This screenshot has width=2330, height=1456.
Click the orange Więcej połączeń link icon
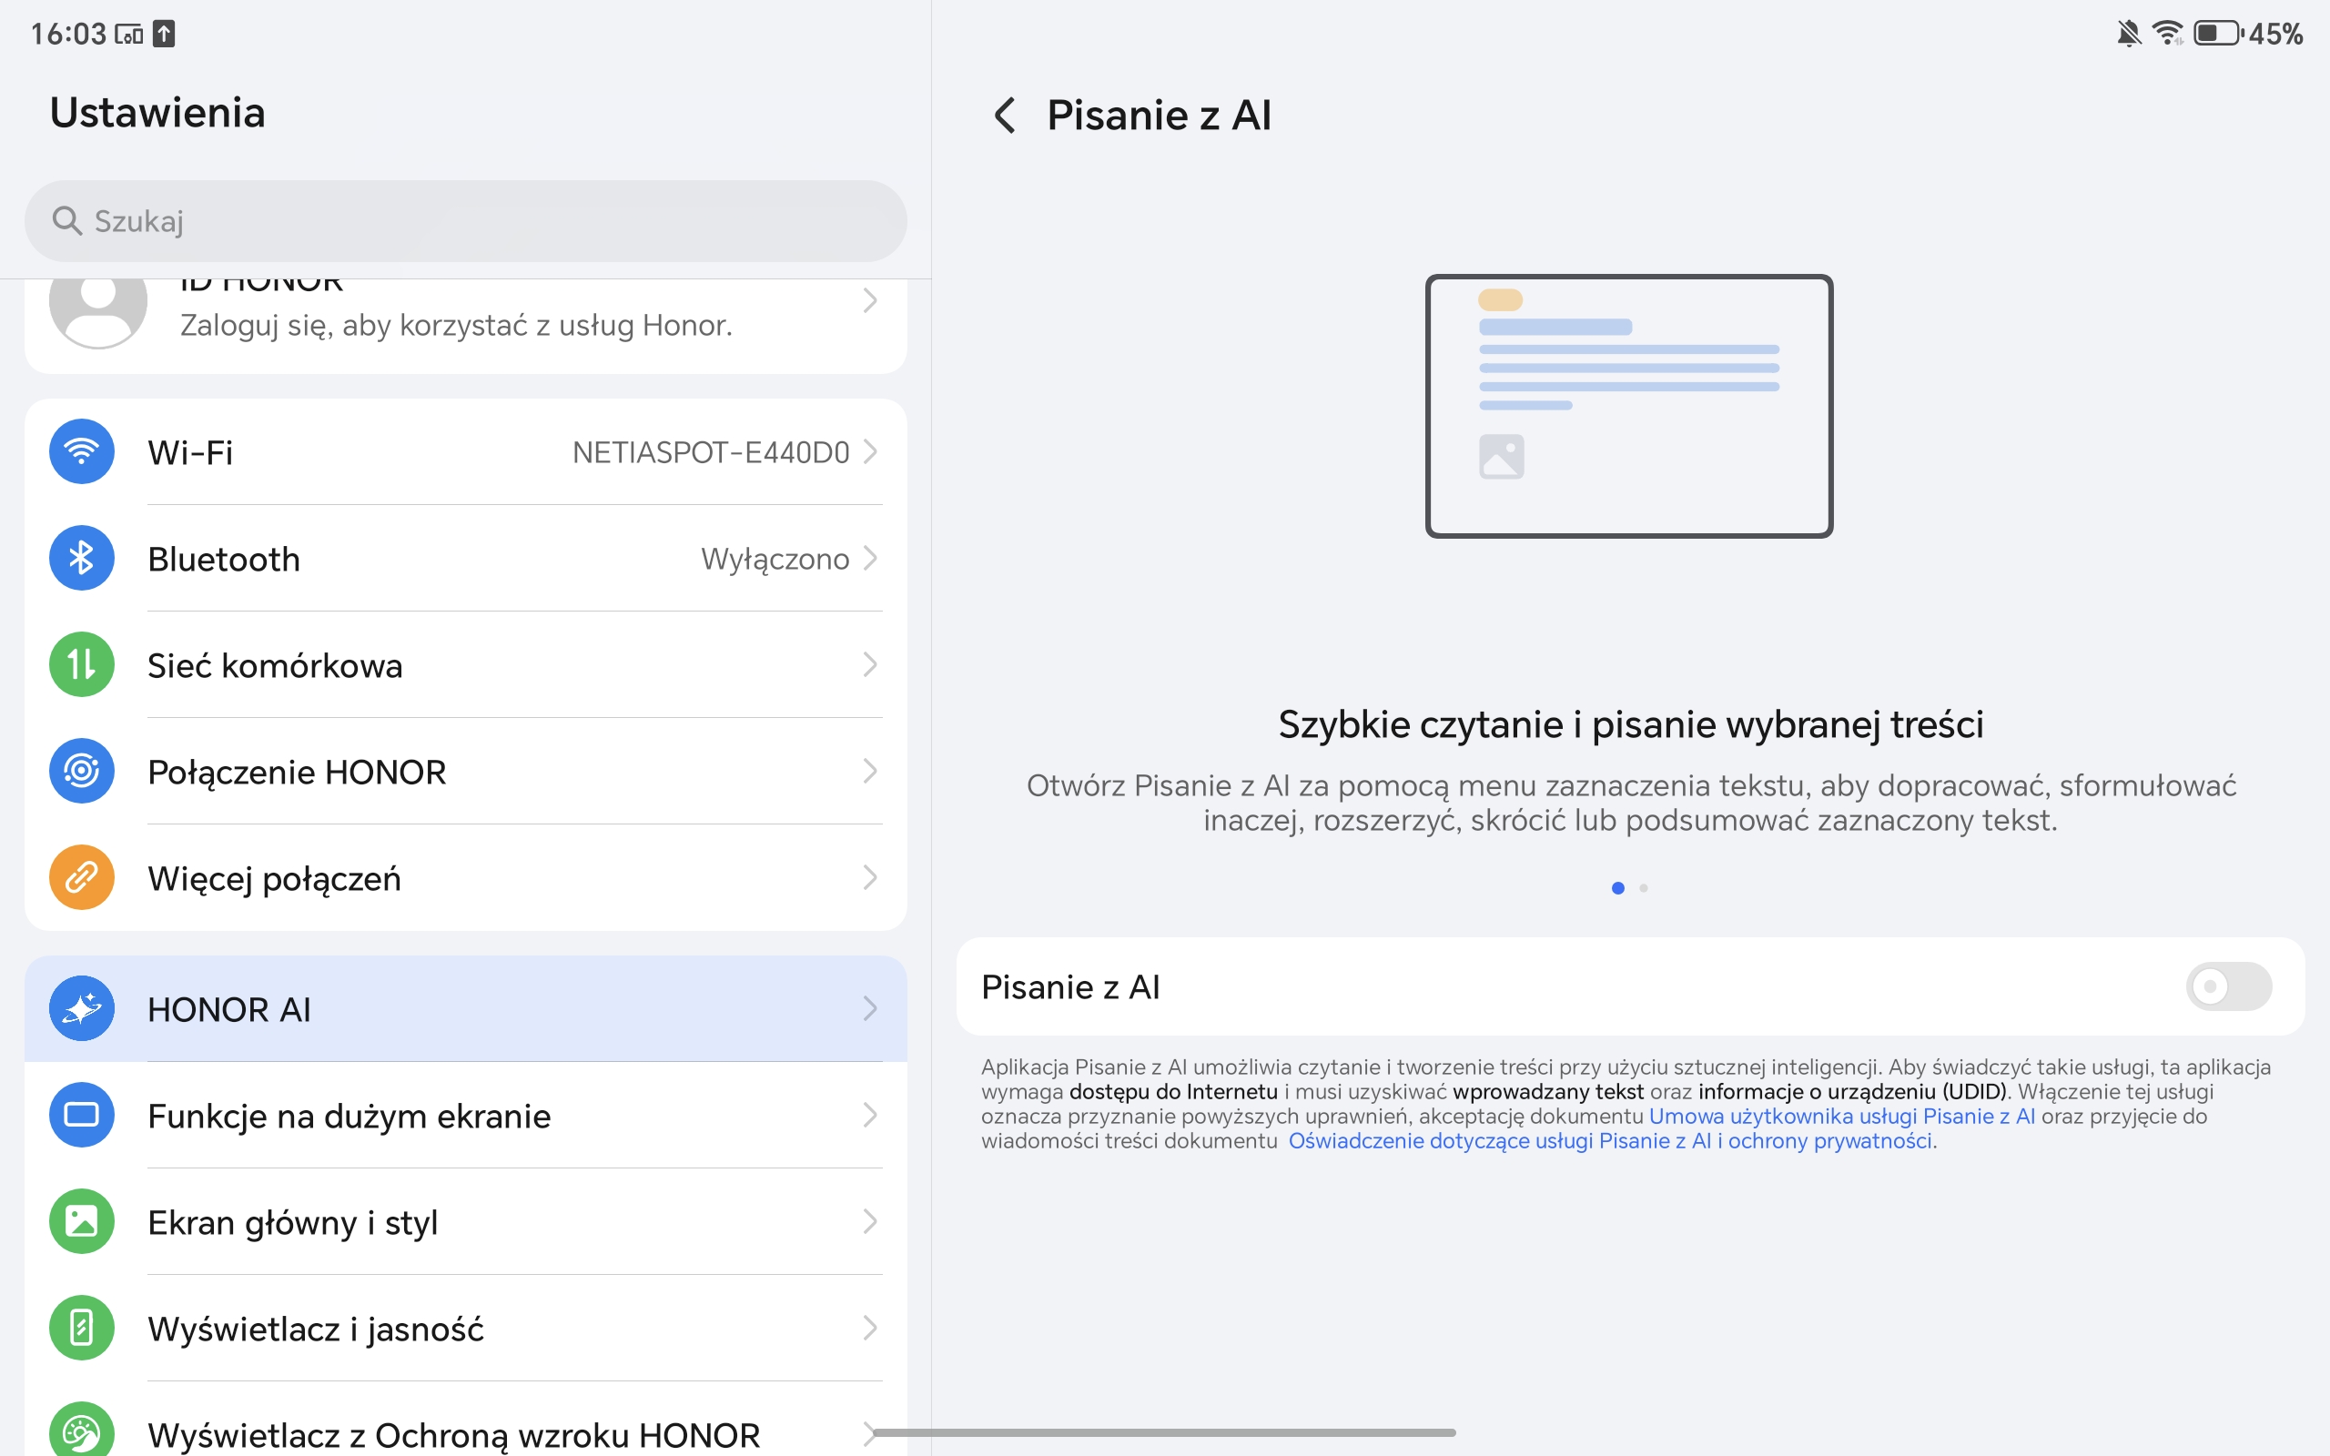(x=82, y=877)
